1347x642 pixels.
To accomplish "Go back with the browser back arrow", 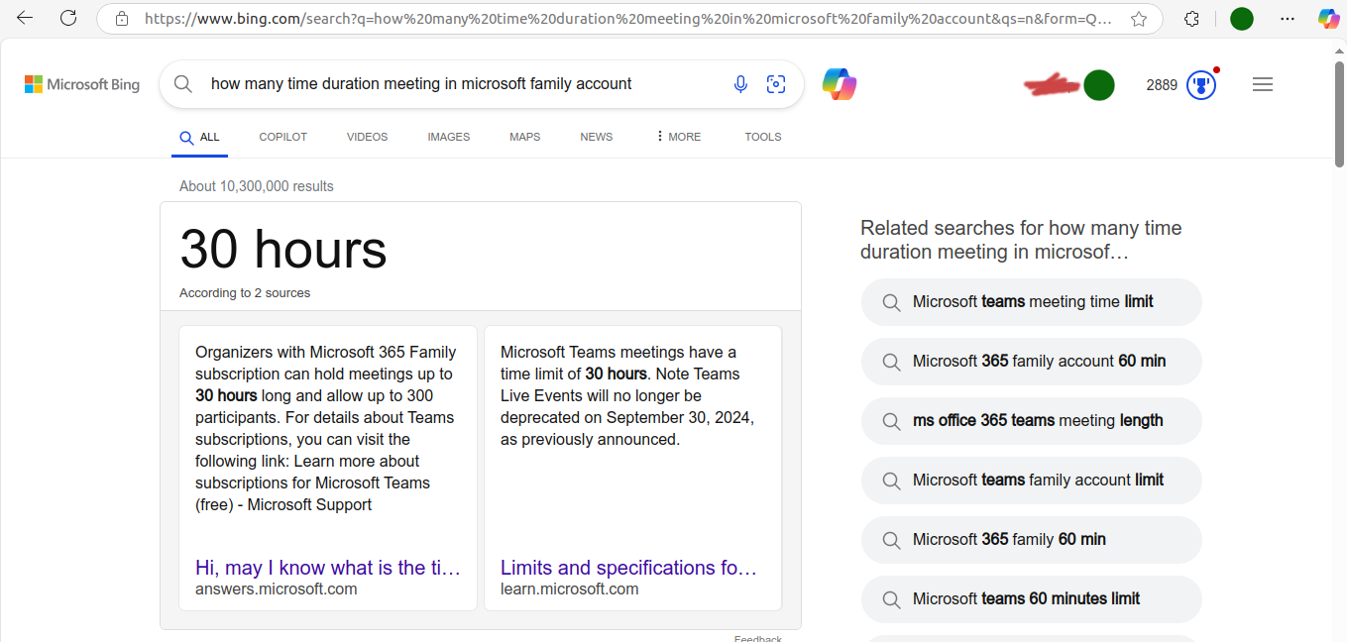I will (25, 18).
